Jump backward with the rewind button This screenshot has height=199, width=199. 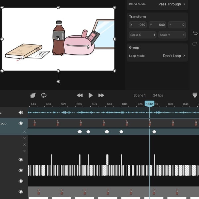tap(80, 95)
